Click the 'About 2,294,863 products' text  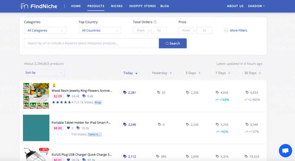coord(44,64)
